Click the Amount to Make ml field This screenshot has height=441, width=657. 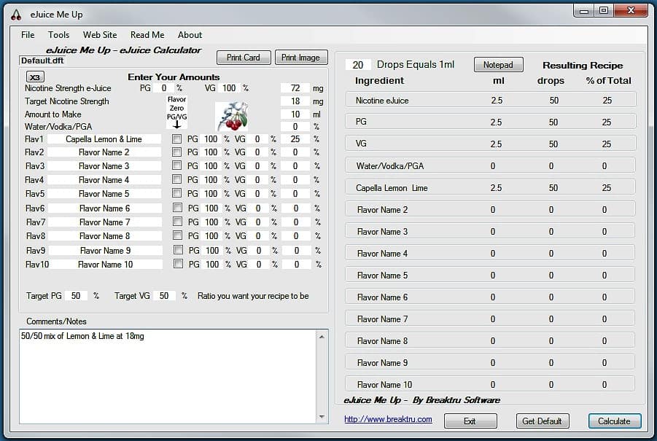point(295,114)
